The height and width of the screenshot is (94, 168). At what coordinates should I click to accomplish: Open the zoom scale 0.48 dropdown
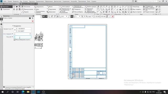pyautogui.click(x=92, y=16)
